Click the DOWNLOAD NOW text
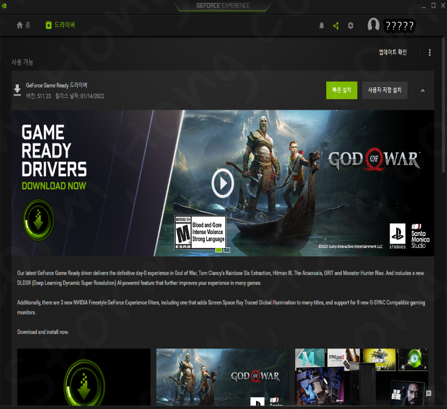The image size is (447, 409). point(54,186)
